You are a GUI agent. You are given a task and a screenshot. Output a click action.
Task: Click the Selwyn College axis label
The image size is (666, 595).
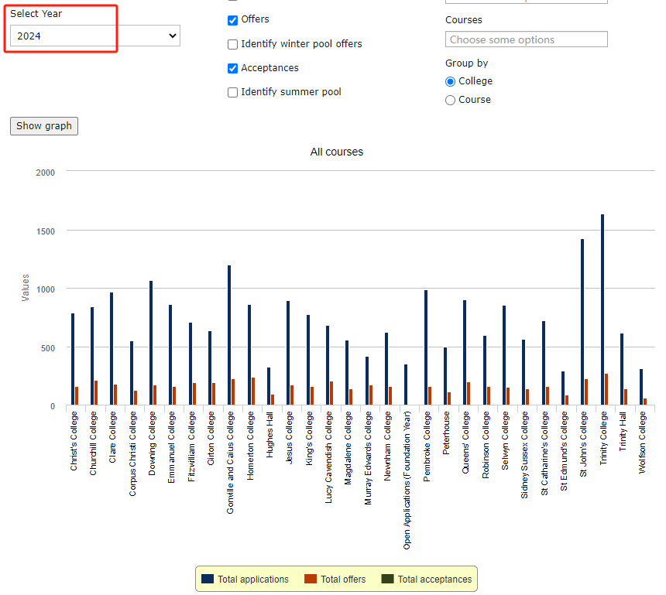pyautogui.click(x=505, y=440)
